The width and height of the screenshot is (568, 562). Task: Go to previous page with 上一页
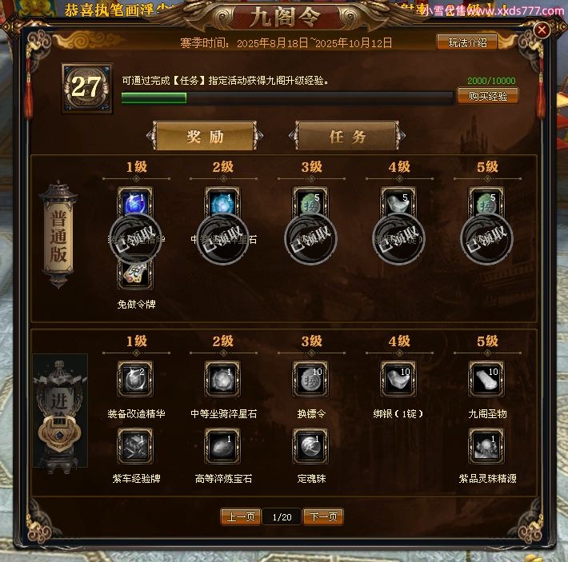tap(241, 516)
